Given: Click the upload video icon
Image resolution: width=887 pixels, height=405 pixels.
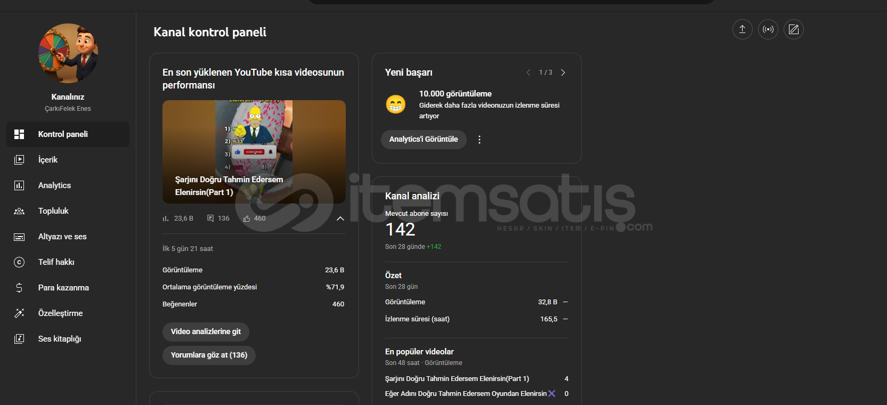Looking at the screenshot, I should 742,29.
